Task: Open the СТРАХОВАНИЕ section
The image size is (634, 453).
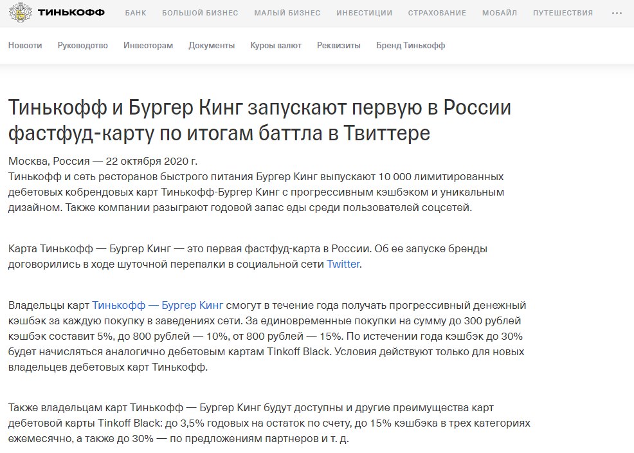Action: 437,13
